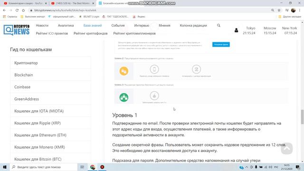Click the blue button in the wallet screenshot
The height and width of the screenshot is (171, 304).
coord(221,44)
